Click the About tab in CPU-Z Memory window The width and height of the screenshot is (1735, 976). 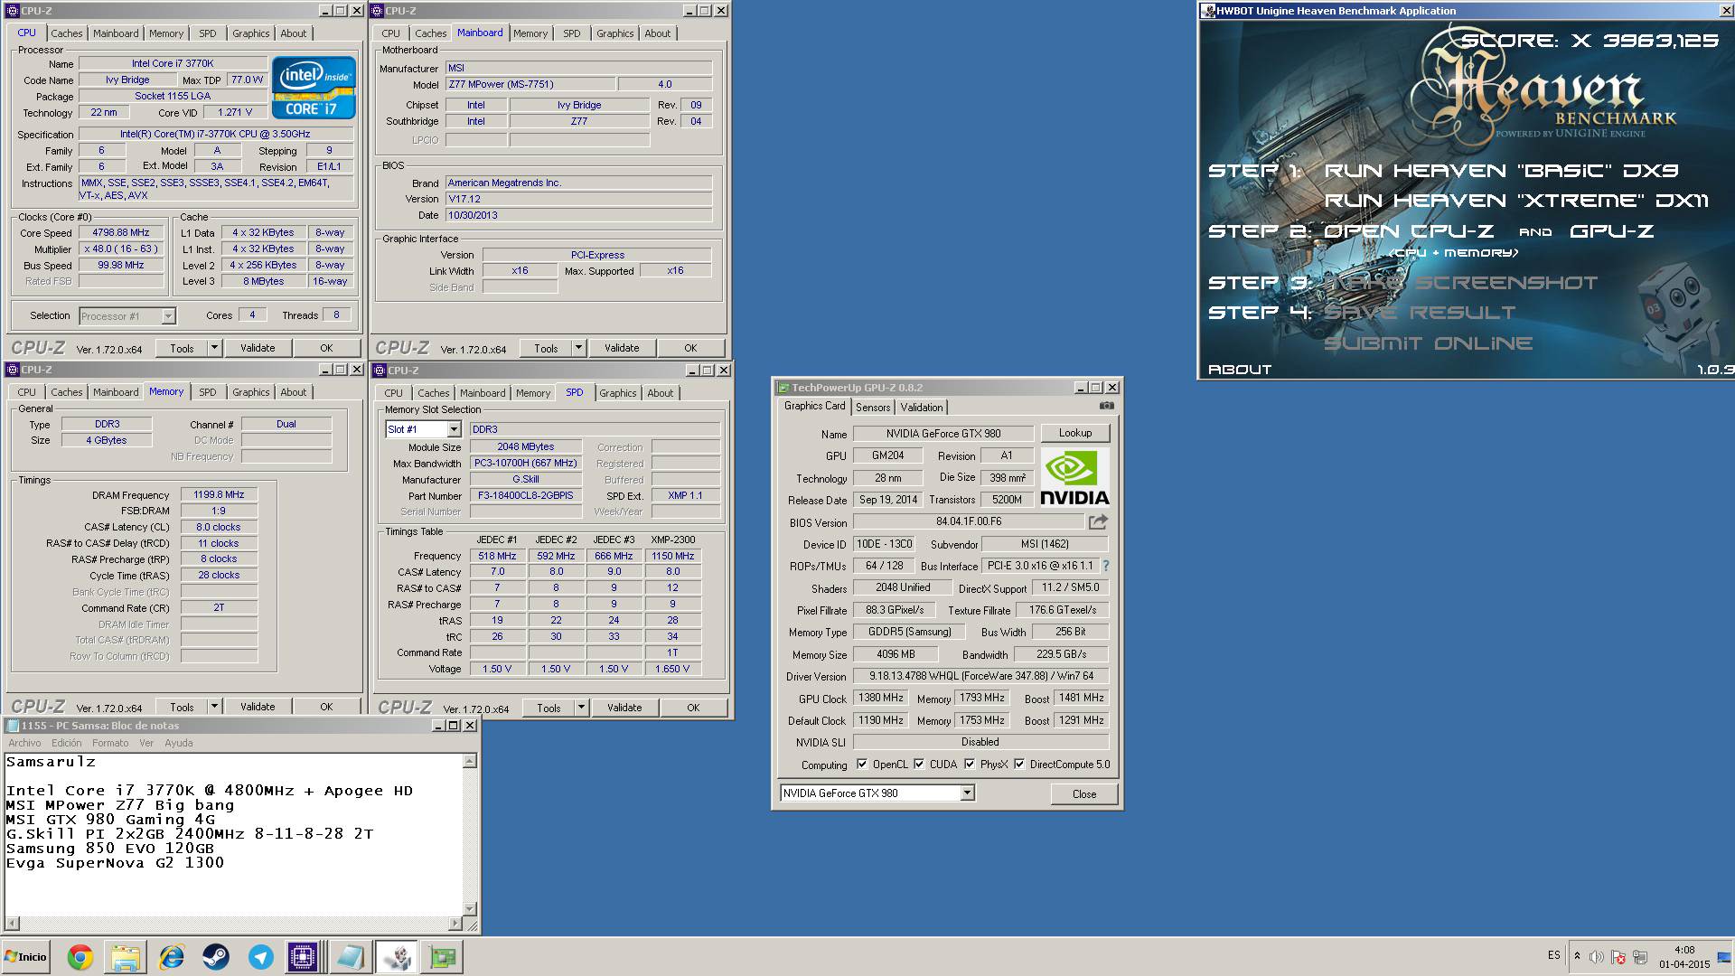coord(293,392)
